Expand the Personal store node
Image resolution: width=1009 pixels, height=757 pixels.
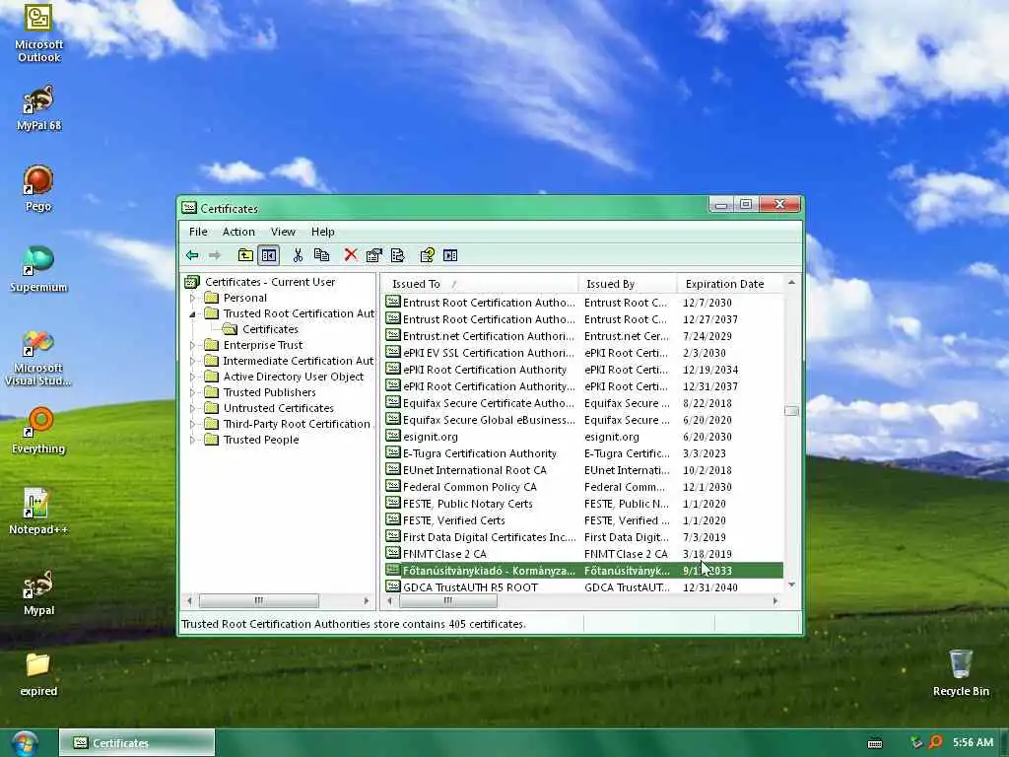192,298
